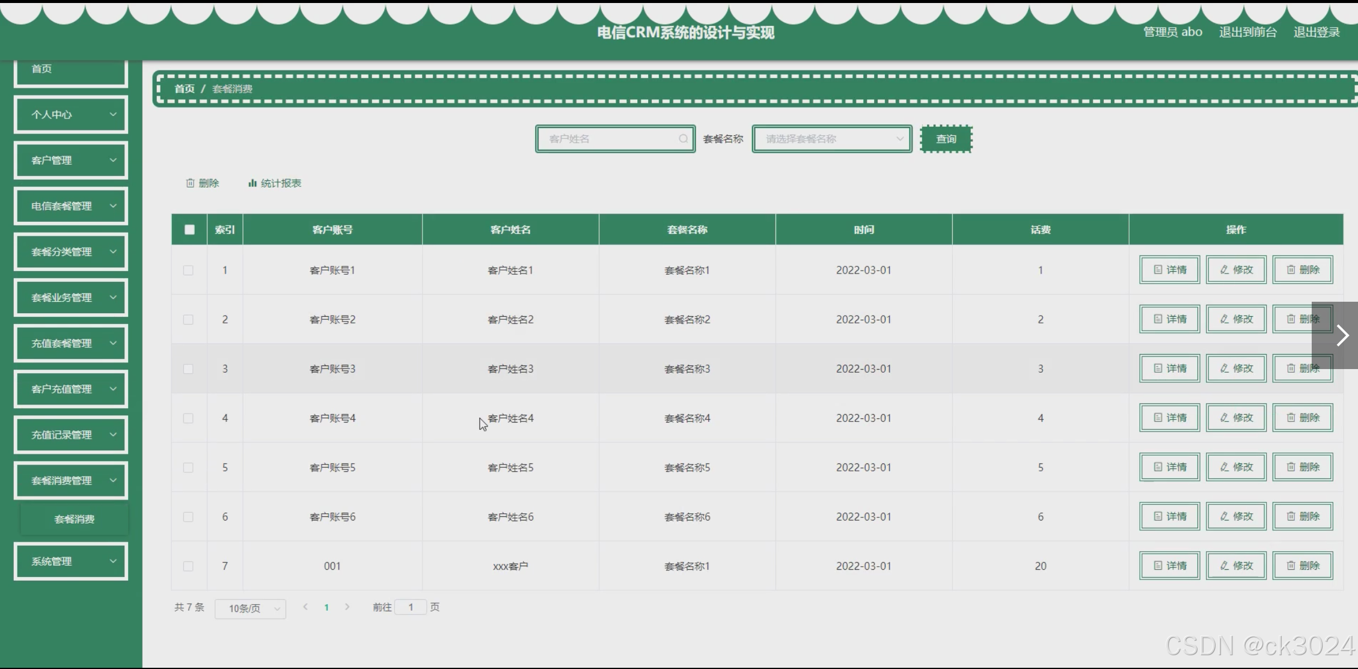This screenshot has height=669, width=1358.
Task: Change the 10条/页 page size dropdown
Action: tap(250, 608)
